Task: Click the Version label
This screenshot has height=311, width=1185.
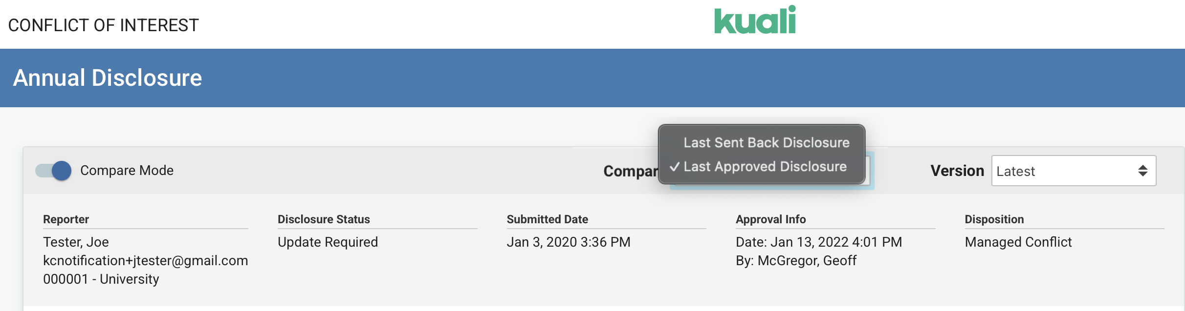Action: [x=957, y=171]
